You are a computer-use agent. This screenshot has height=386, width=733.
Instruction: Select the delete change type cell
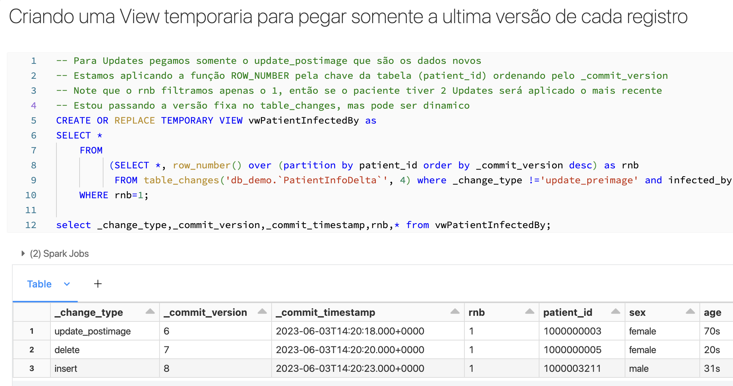pos(105,350)
